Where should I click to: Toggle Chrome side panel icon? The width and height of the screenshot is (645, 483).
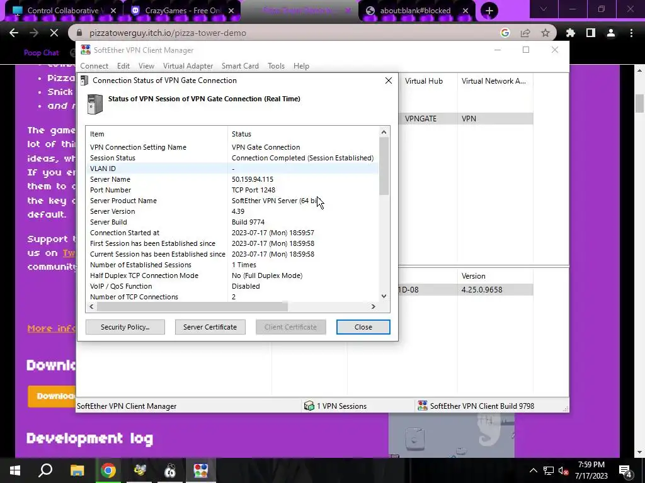tap(591, 33)
